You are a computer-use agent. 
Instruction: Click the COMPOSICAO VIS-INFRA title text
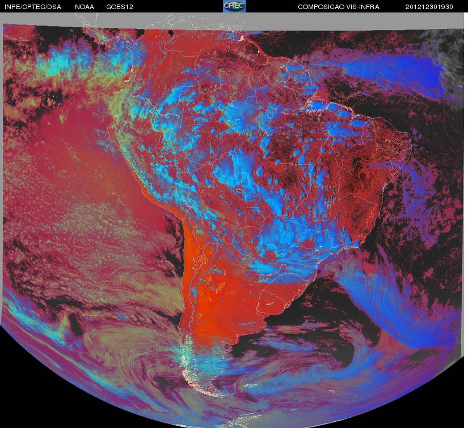(x=339, y=7)
